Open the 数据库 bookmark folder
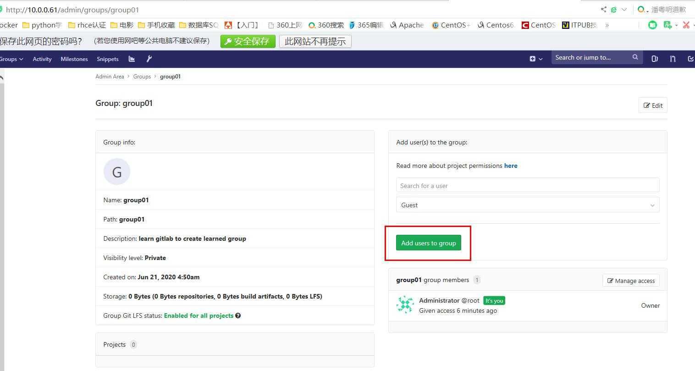This screenshot has height=371, width=695. pos(199,25)
